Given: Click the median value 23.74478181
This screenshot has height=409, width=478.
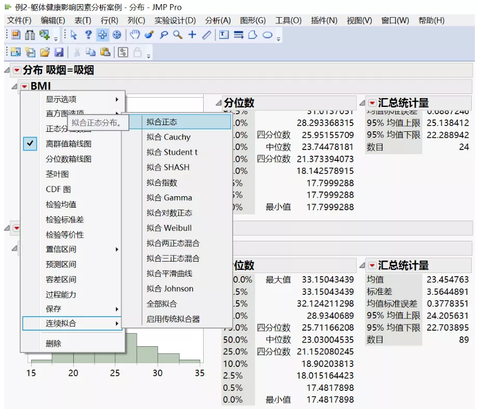Looking at the screenshot, I should tap(327, 147).
